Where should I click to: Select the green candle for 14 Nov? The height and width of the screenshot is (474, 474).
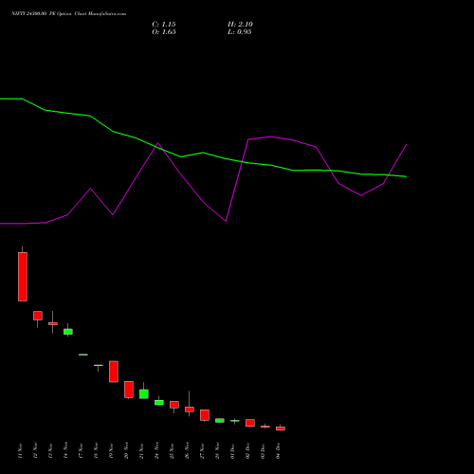point(68,332)
